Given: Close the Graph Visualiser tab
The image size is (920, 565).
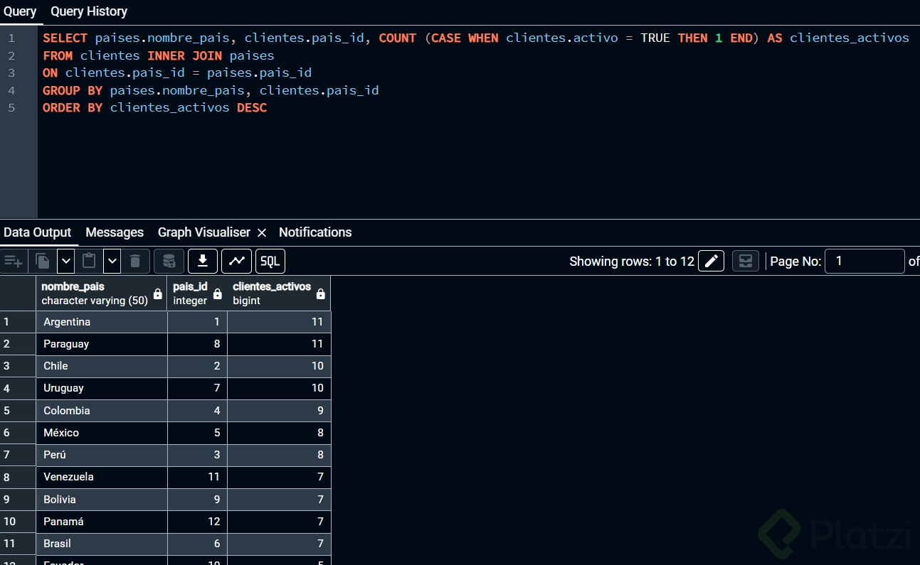Looking at the screenshot, I should 262,233.
